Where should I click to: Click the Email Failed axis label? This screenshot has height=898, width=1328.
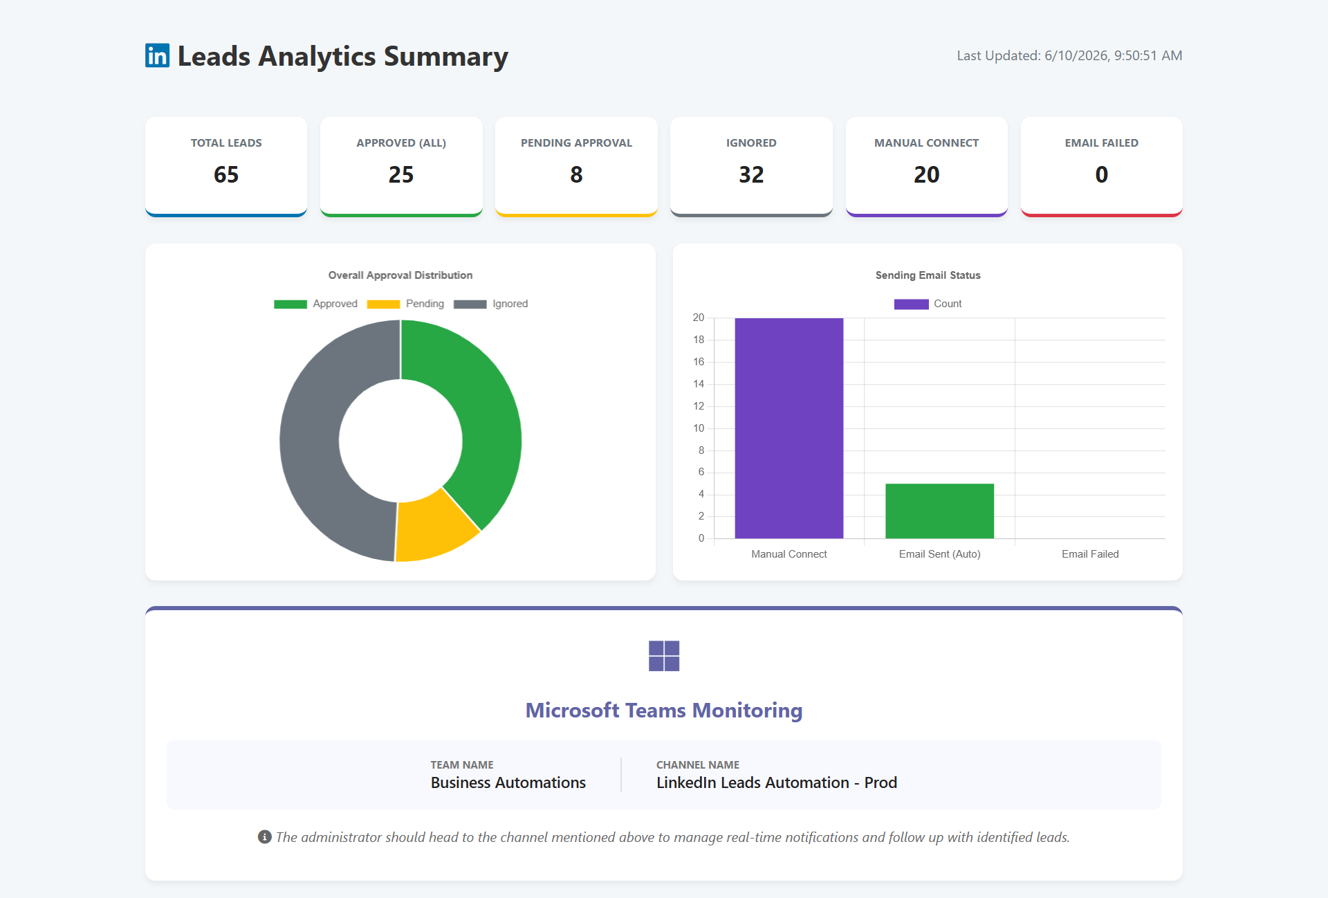1090,554
